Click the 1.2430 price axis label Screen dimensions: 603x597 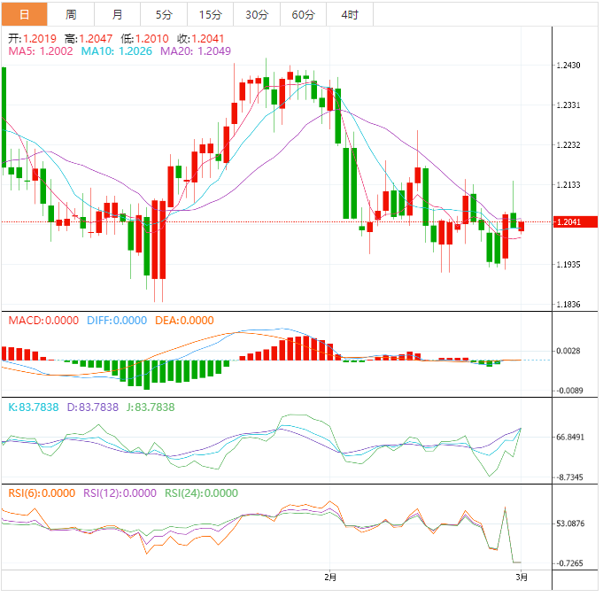pos(568,65)
